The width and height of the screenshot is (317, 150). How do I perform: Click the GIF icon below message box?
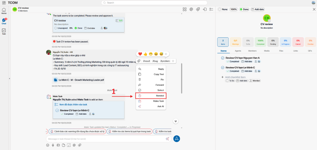point(74,145)
